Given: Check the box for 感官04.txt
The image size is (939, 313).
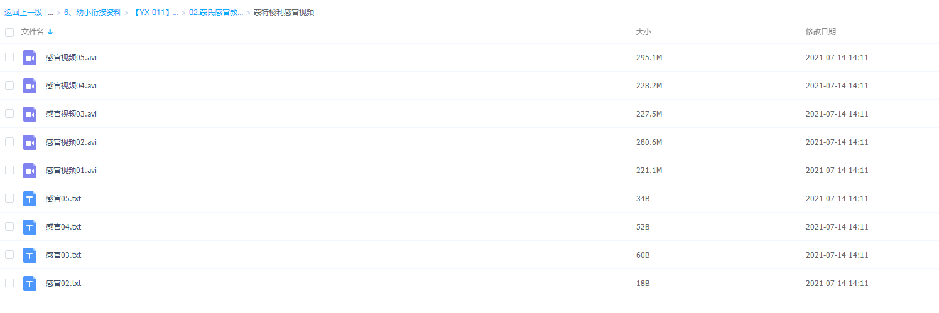Looking at the screenshot, I should (9, 226).
